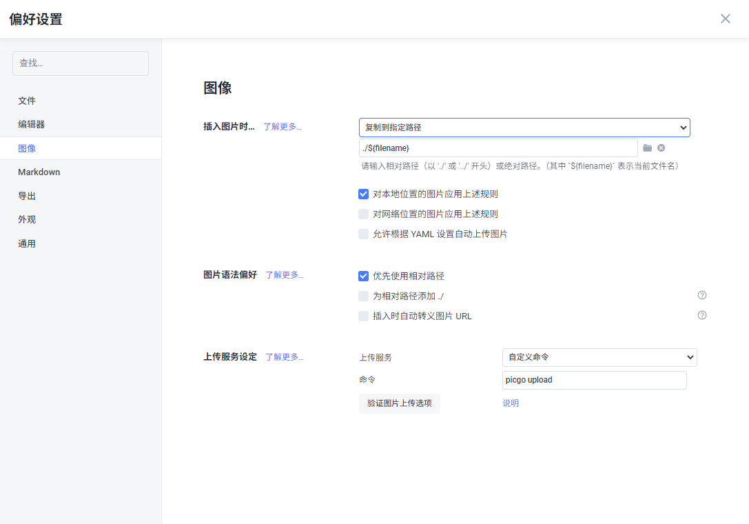Click help icon beside '插入时自动转义图片 URL'
The image size is (749, 524).
[702, 315]
